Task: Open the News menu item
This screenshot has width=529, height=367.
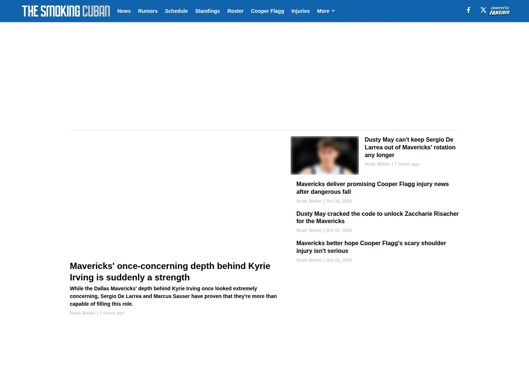Action: pos(124,11)
